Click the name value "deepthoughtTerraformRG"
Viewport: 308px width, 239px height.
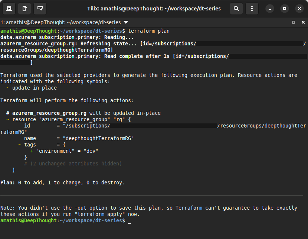(98, 139)
